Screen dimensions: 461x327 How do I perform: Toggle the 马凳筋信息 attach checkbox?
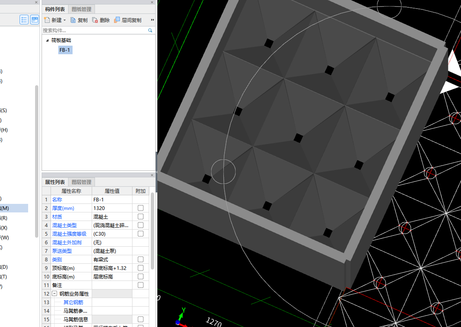[141, 319]
